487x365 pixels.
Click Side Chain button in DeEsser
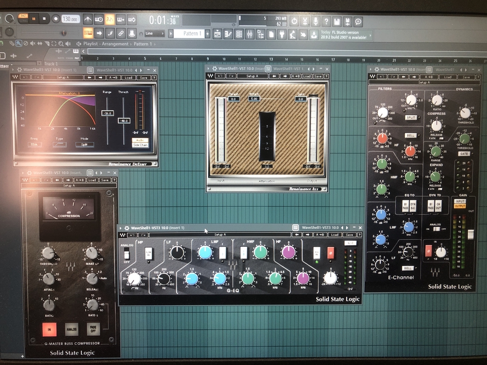141,145
